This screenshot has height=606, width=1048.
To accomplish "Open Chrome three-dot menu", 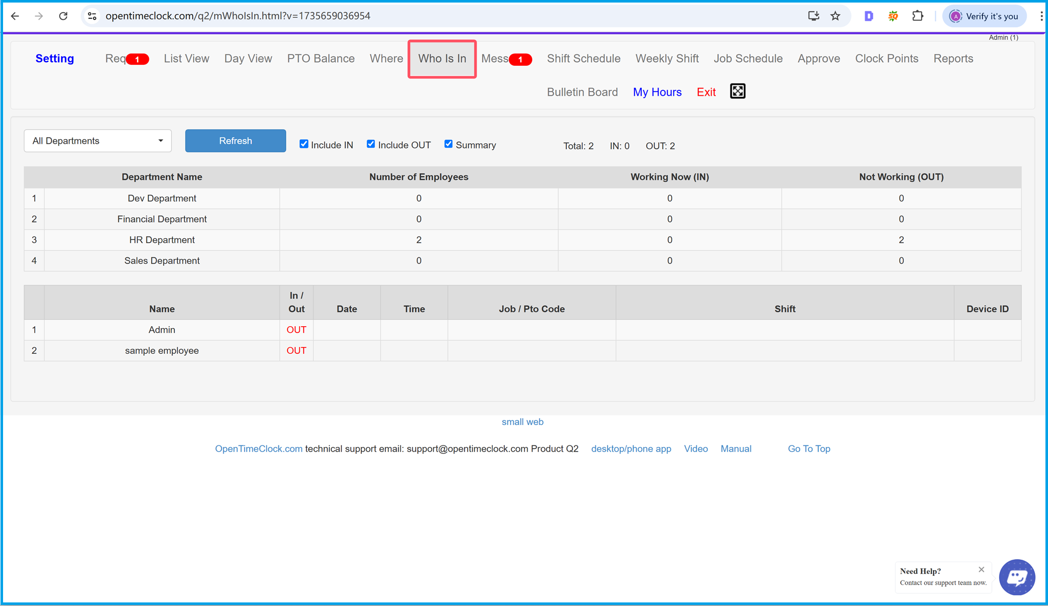I will [1041, 16].
